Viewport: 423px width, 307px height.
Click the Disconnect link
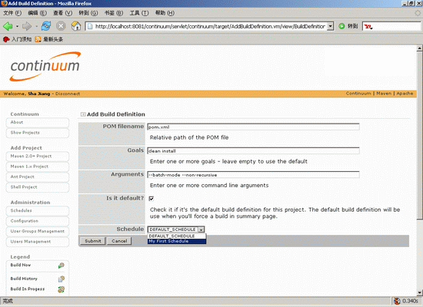(x=68, y=94)
